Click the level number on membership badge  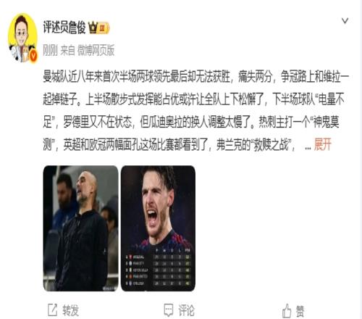102,28
